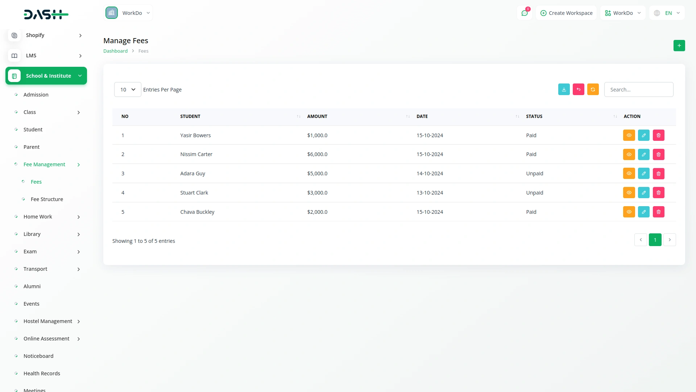Open the EN language dropdown
This screenshot has height=392, width=696.
coord(667,13)
